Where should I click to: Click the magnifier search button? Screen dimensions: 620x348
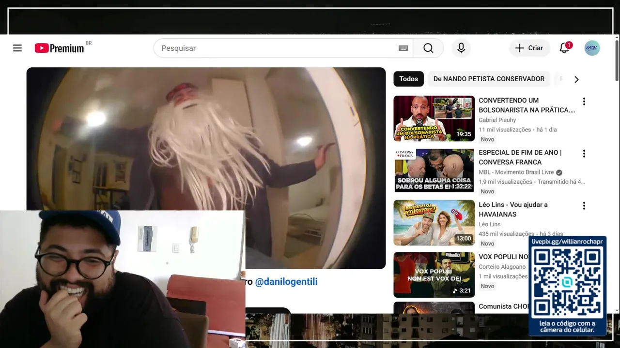[x=428, y=48]
